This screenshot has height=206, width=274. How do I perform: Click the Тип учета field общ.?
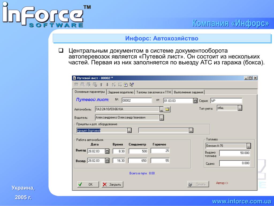click(227, 108)
